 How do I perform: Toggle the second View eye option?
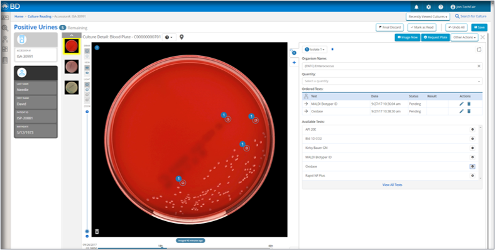pos(87,73)
